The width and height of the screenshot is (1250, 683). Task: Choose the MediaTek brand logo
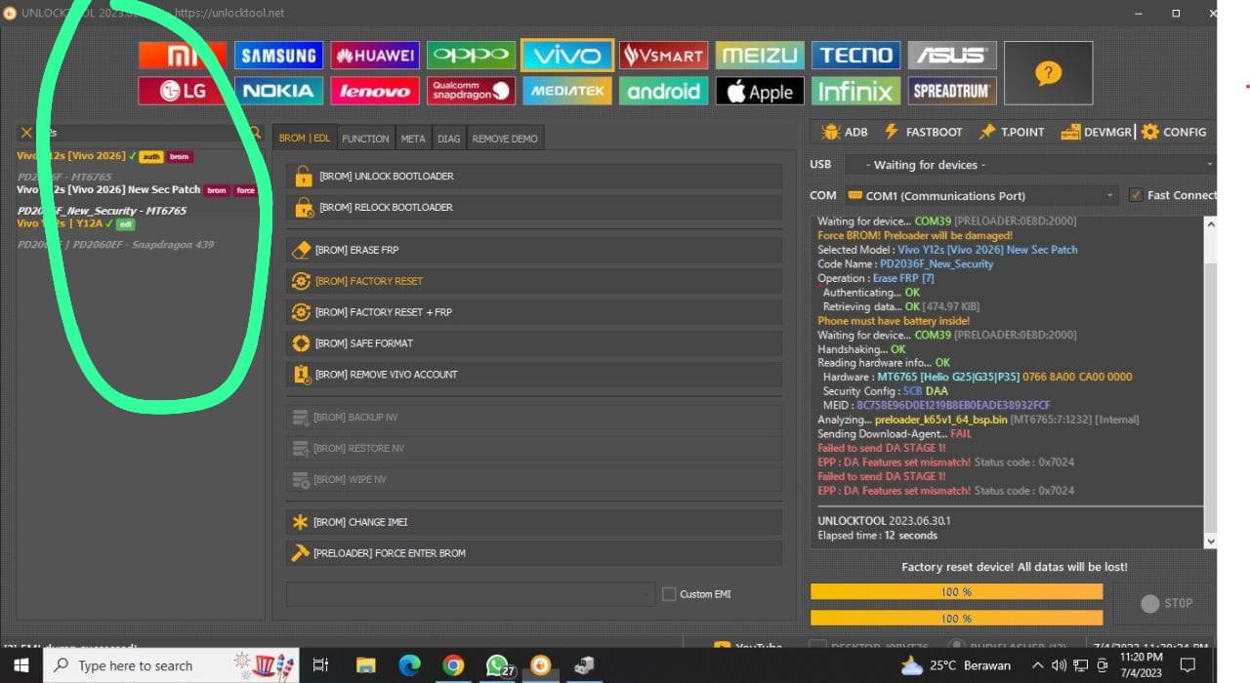coord(567,91)
